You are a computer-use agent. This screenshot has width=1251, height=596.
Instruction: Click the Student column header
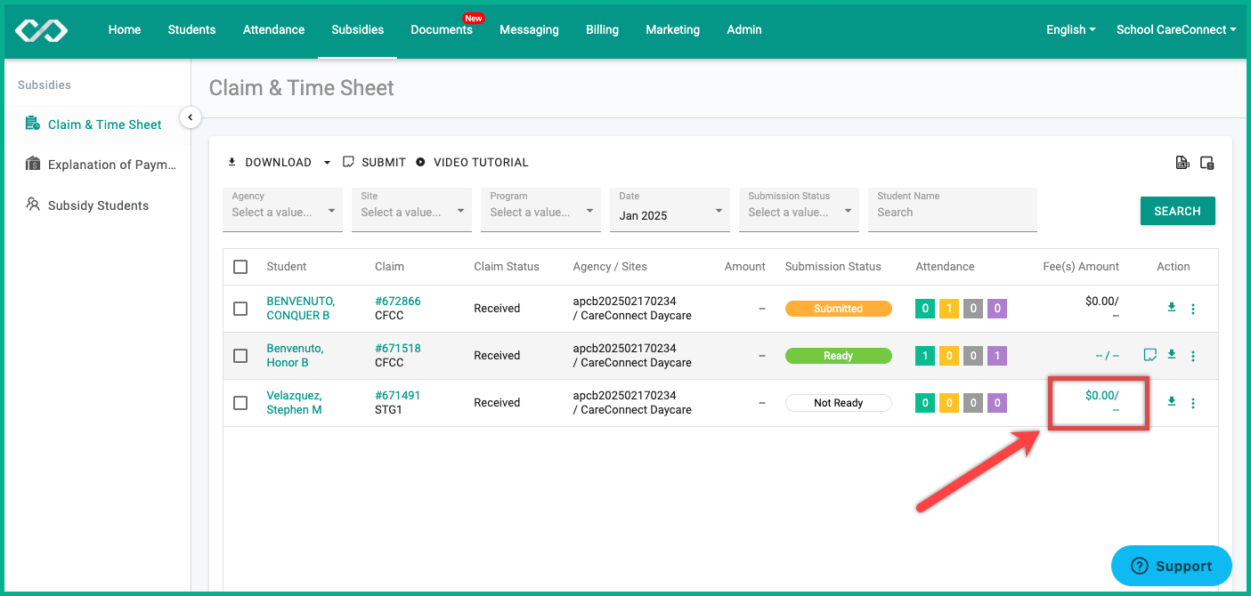(287, 267)
